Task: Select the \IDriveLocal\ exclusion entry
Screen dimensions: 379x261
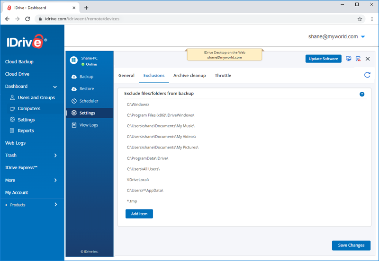Action: pos(138,180)
